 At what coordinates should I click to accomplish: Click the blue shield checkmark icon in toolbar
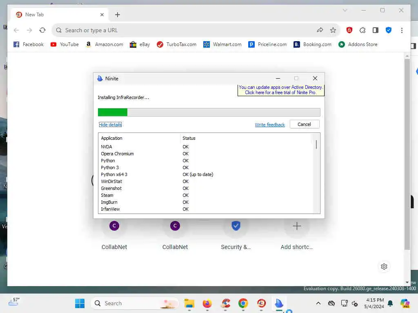tap(389, 30)
